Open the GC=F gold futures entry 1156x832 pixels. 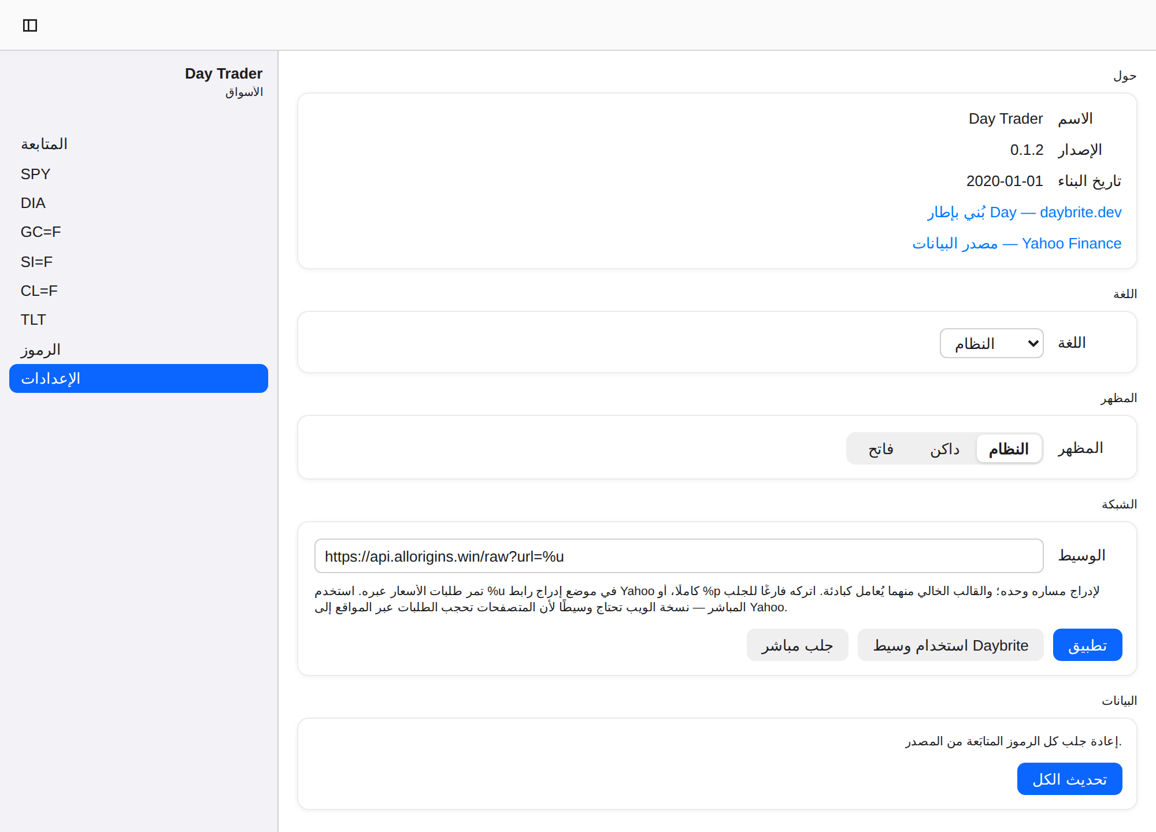pos(139,232)
